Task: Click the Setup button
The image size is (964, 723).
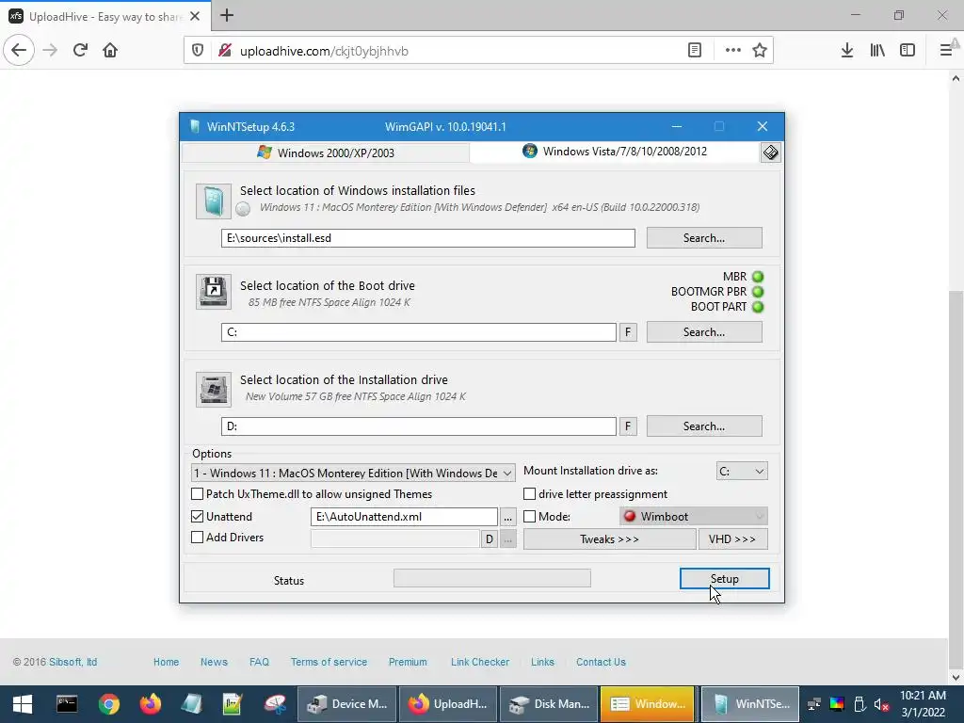Action: pos(724,579)
